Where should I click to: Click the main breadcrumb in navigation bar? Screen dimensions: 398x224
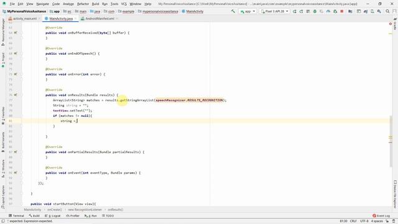tap(81, 11)
